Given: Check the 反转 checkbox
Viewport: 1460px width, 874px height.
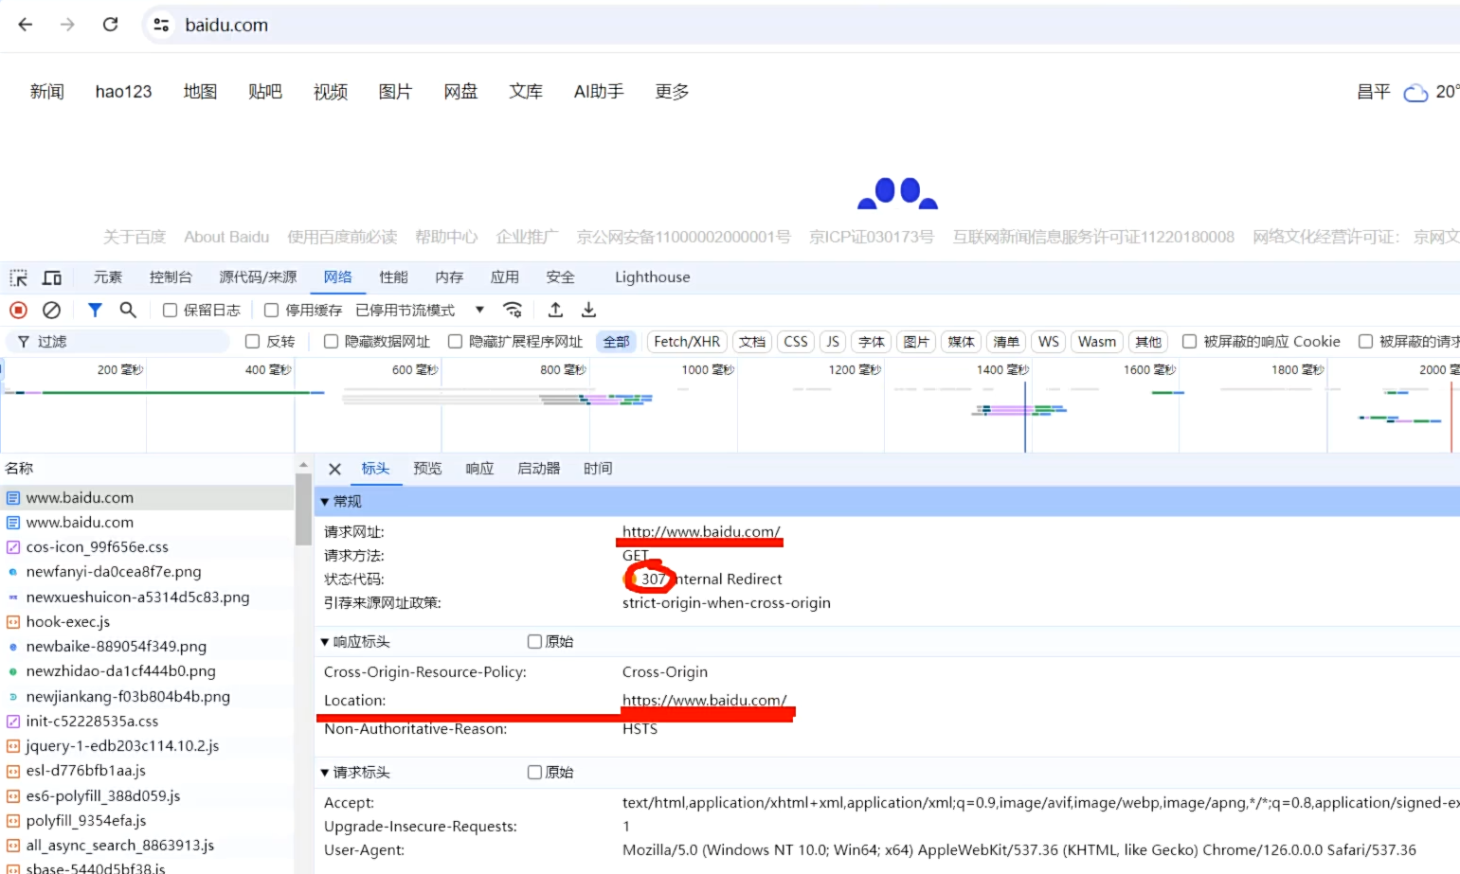Looking at the screenshot, I should [x=253, y=342].
